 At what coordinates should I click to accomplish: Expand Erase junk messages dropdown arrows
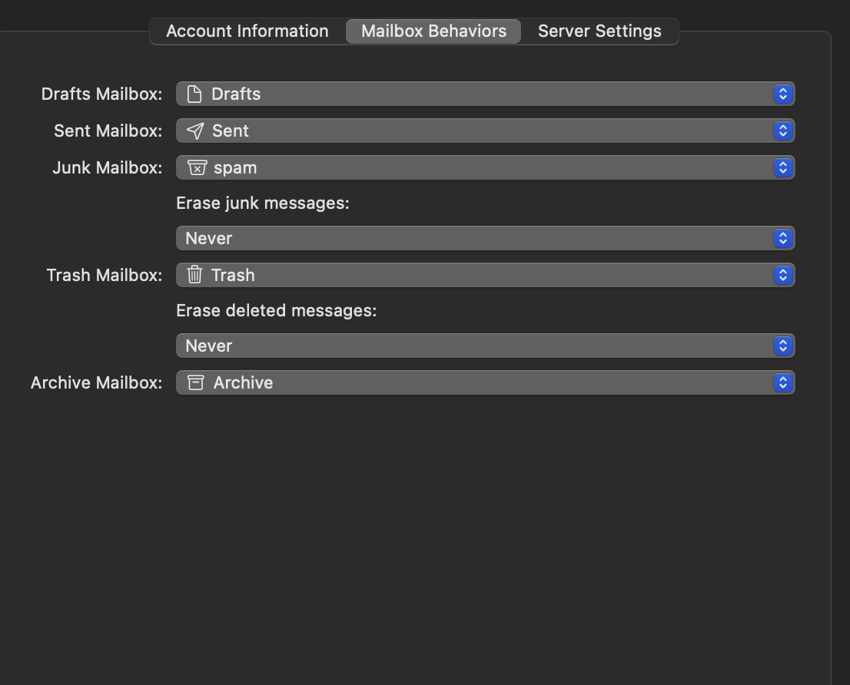(782, 238)
